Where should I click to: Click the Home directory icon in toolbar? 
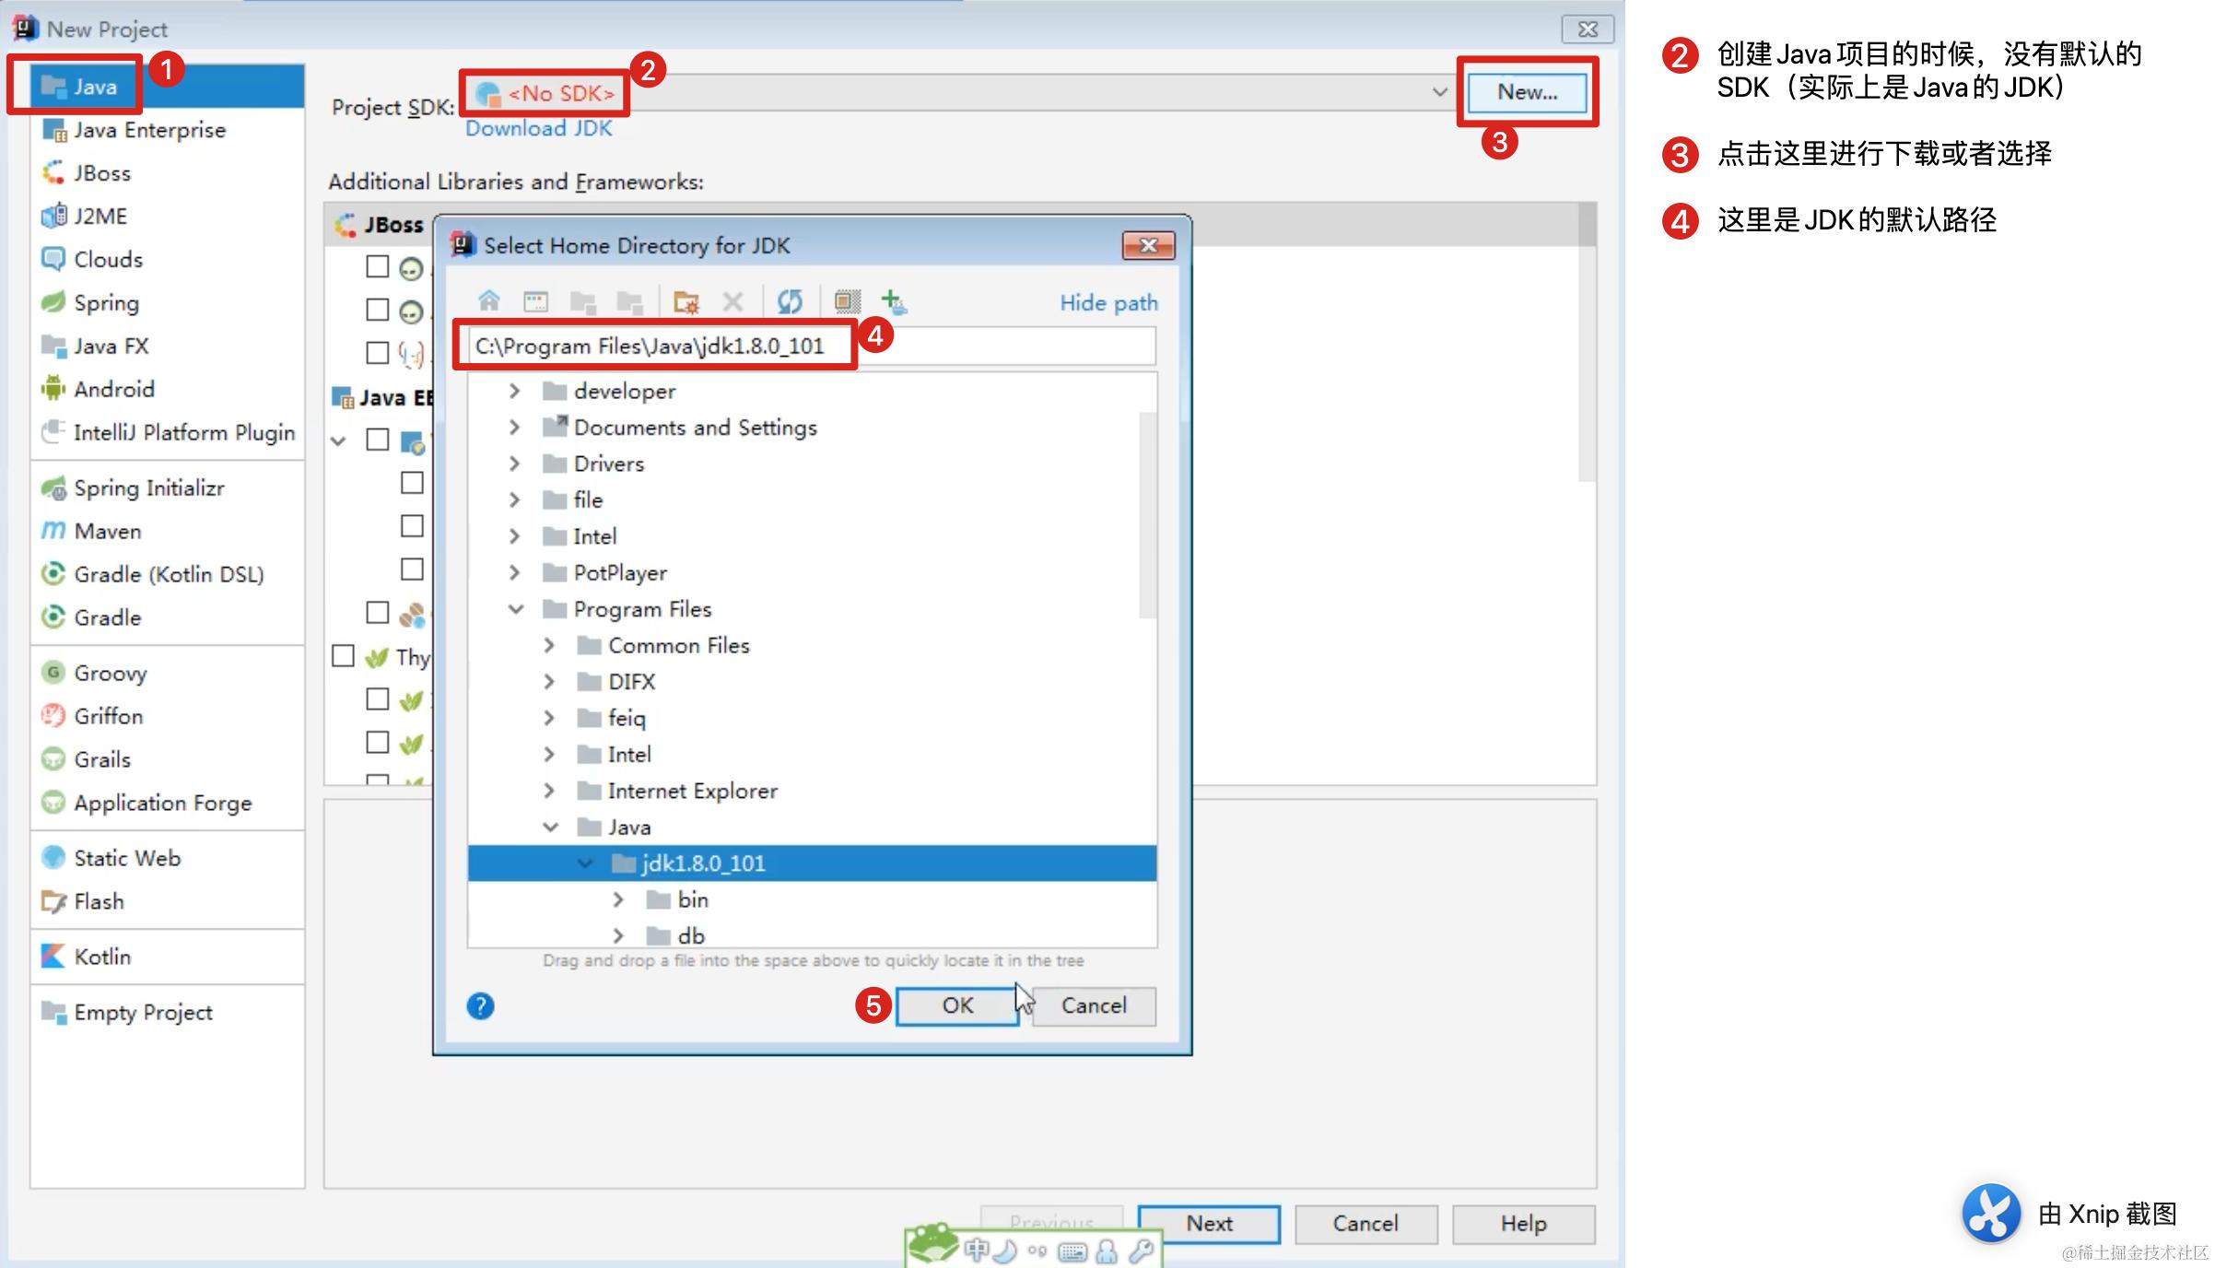tap(488, 301)
